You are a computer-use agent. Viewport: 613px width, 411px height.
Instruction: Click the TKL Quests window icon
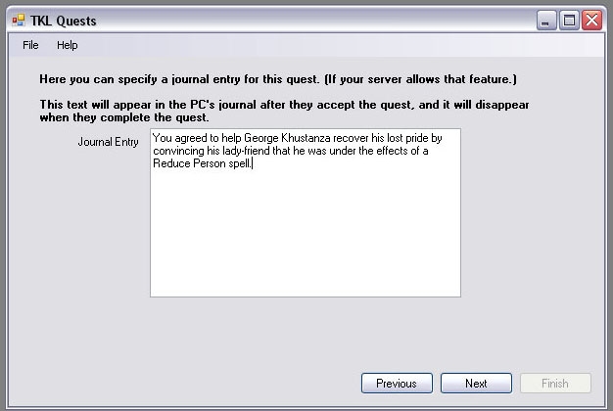pos(19,21)
